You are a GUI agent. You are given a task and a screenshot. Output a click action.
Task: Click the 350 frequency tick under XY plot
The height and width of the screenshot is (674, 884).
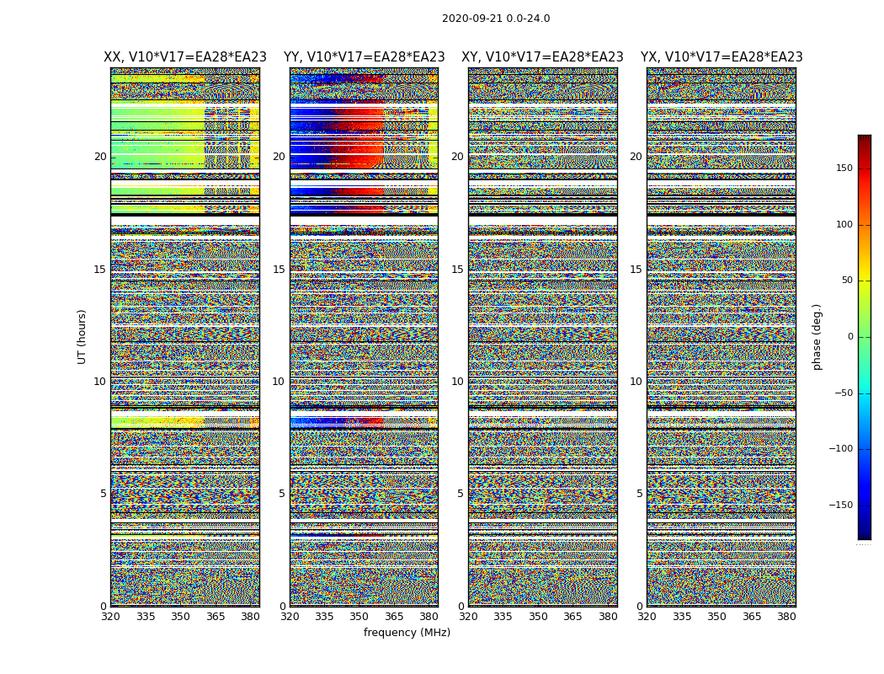[539, 617]
